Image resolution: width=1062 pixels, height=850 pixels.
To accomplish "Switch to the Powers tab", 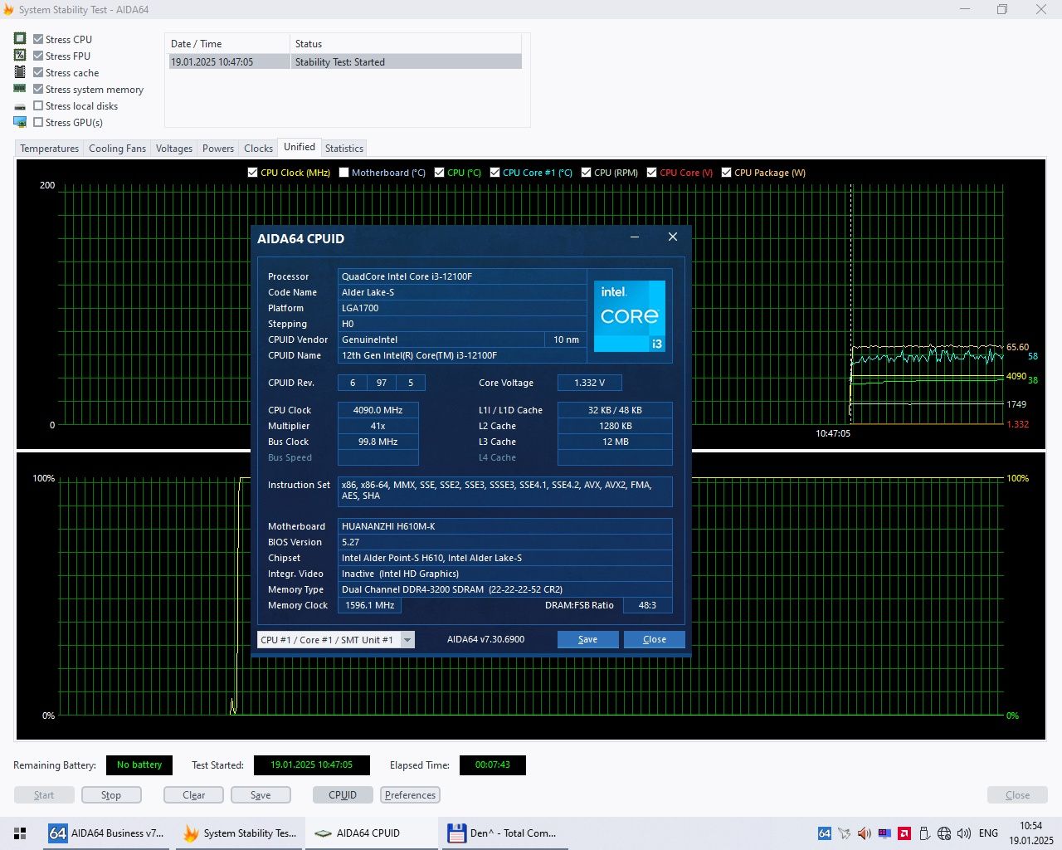I will tap(218, 149).
